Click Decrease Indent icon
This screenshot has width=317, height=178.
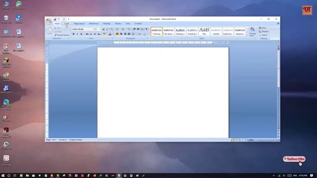tap(134, 29)
